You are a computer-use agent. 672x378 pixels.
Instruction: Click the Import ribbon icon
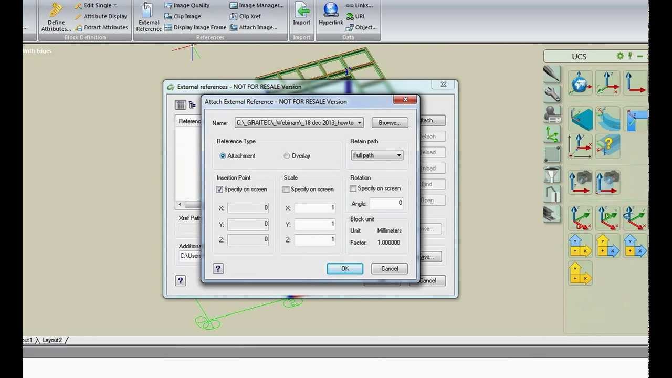coord(301,14)
